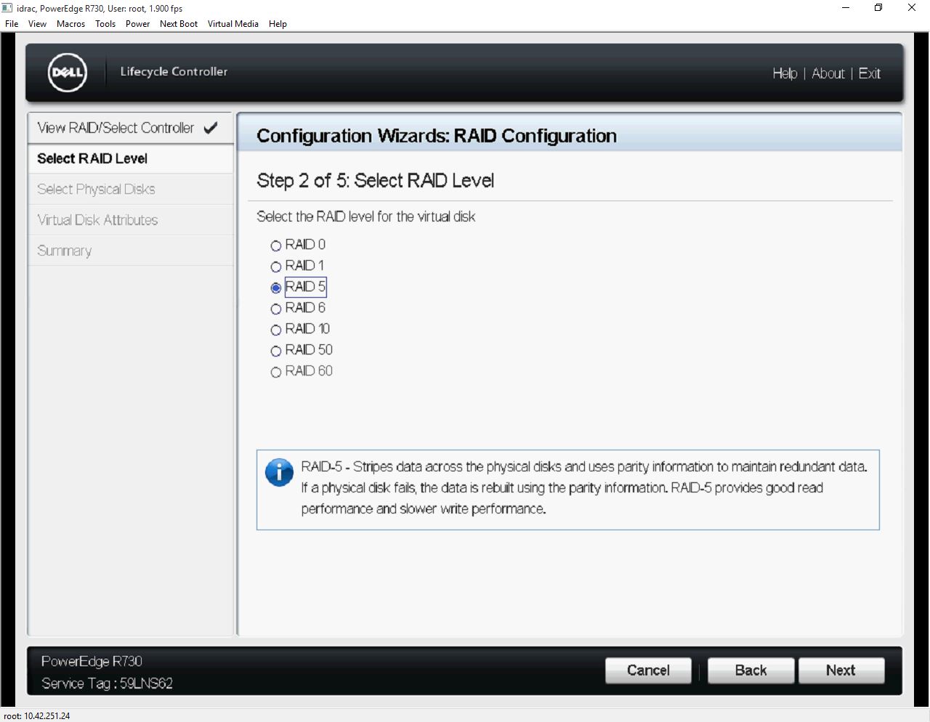Minimize the iDRAC console window
The image size is (930, 722).
[846, 8]
